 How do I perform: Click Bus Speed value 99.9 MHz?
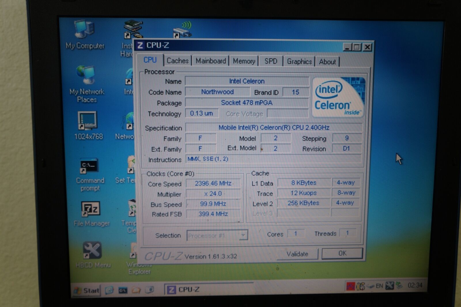pos(213,204)
